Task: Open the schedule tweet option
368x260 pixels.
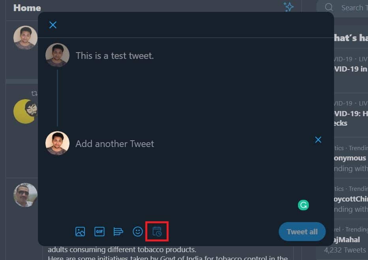Action: 157,232
